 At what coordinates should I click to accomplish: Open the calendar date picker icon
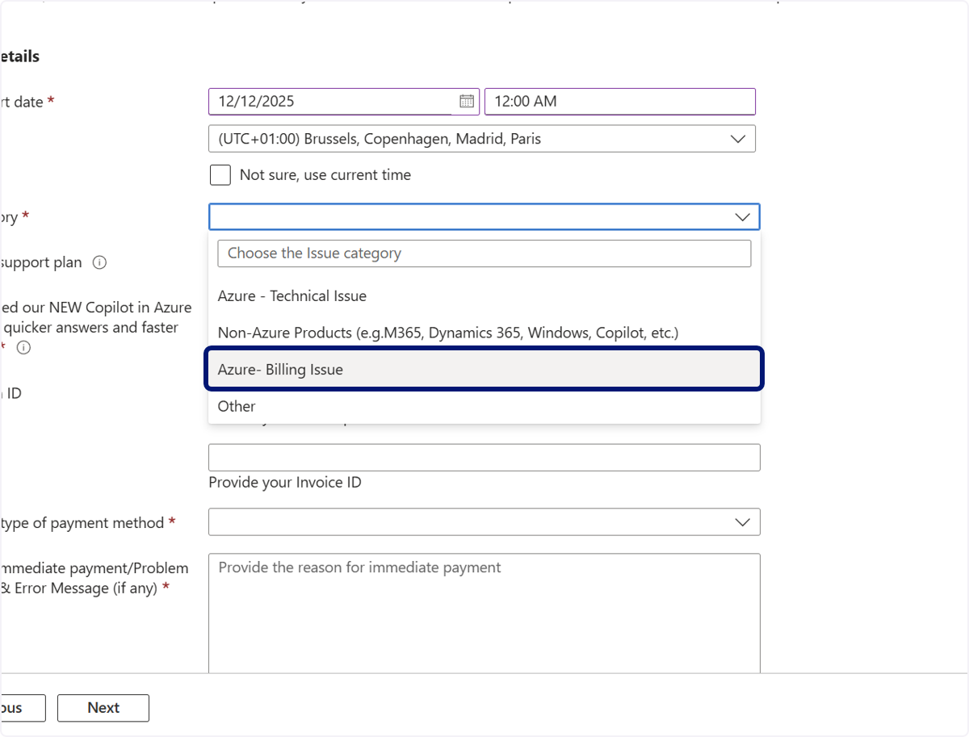tap(467, 102)
